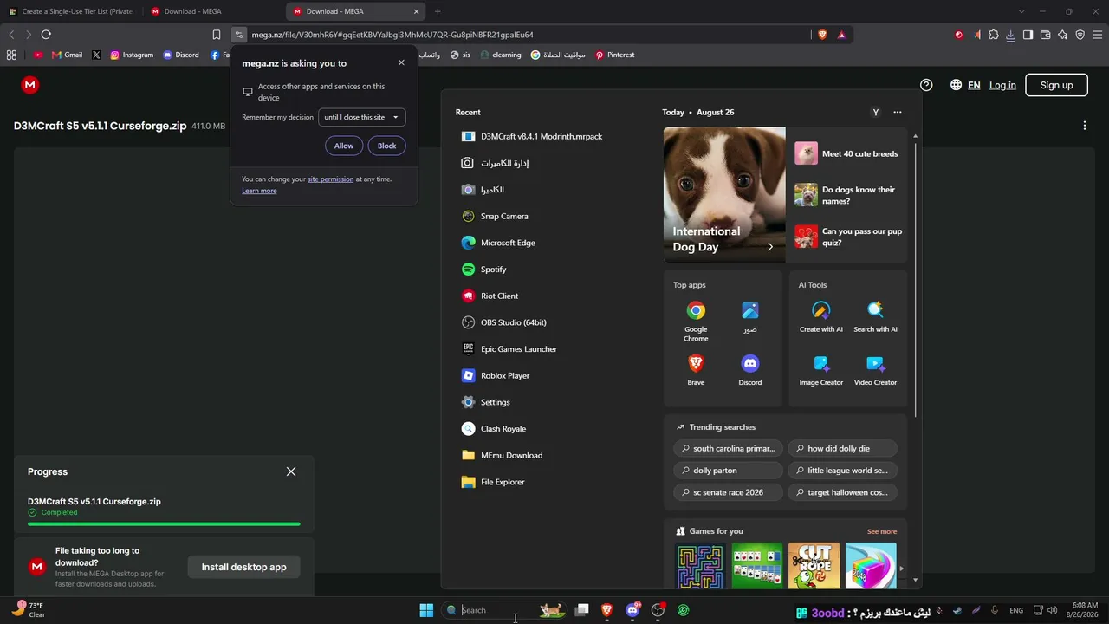The height and width of the screenshot is (624, 1109).
Task: Open Snap Camera from the Recent list
Action: [x=495, y=216]
